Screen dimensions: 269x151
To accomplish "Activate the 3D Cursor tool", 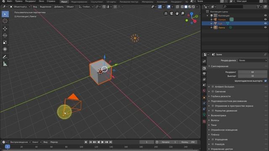I will point(5,21).
